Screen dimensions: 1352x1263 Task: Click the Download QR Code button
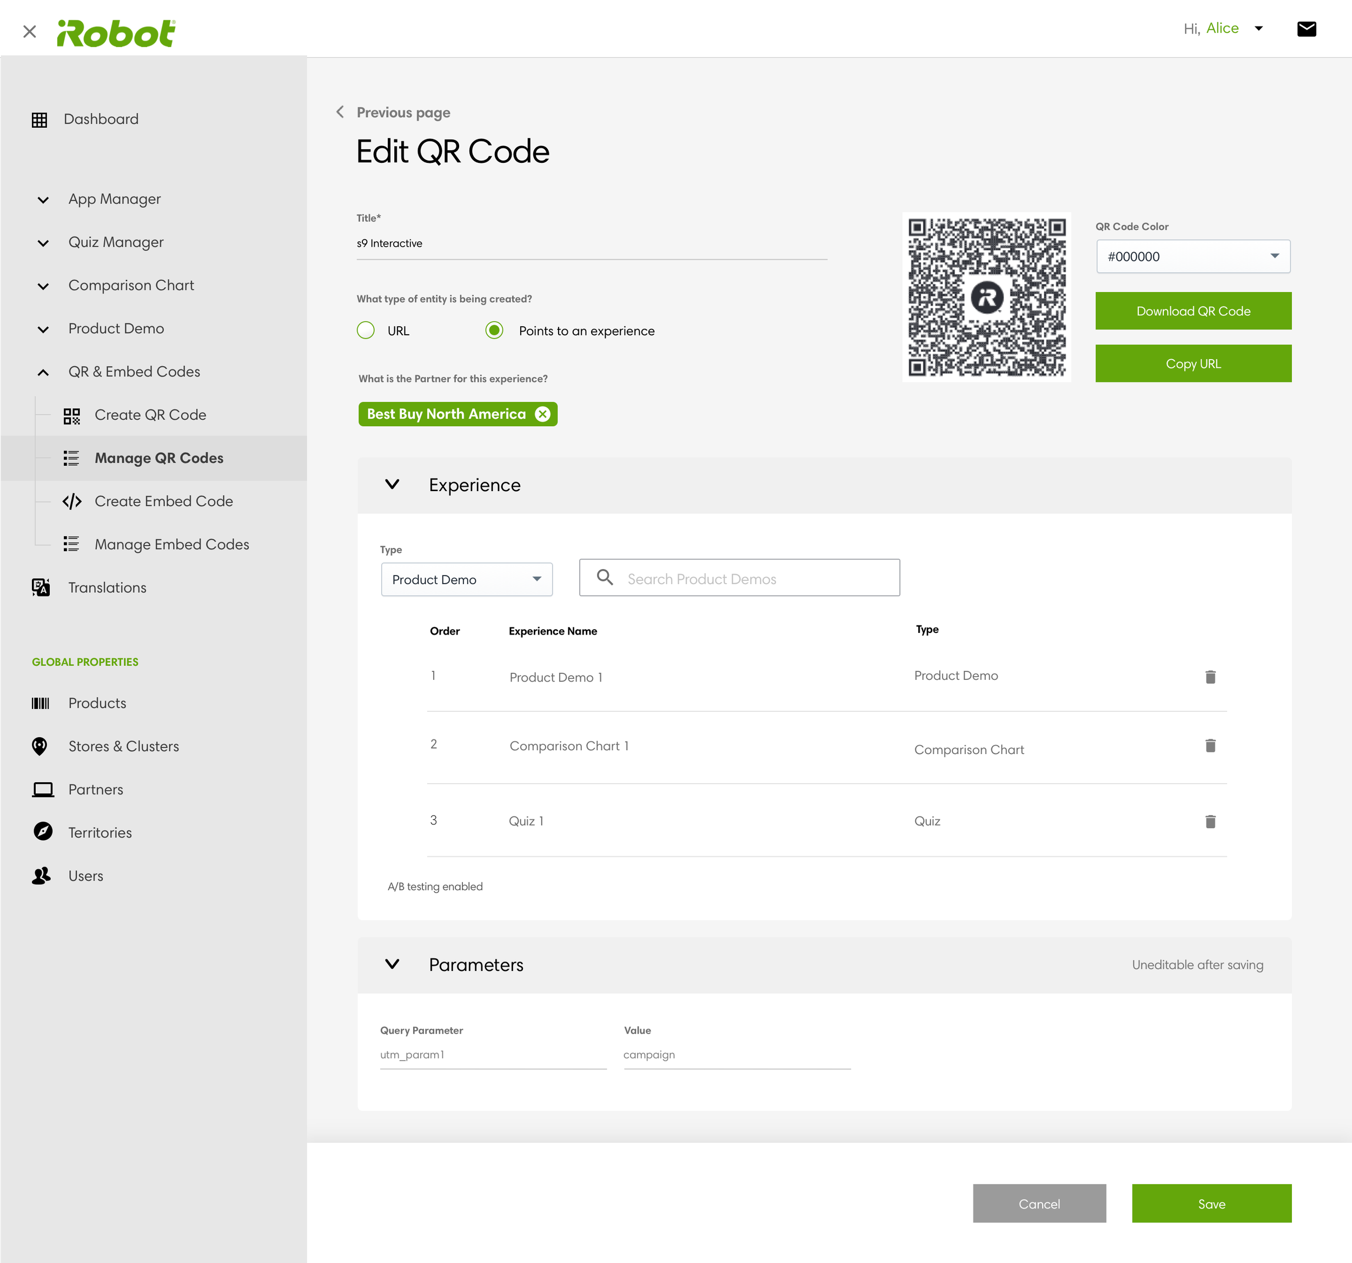click(x=1192, y=311)
